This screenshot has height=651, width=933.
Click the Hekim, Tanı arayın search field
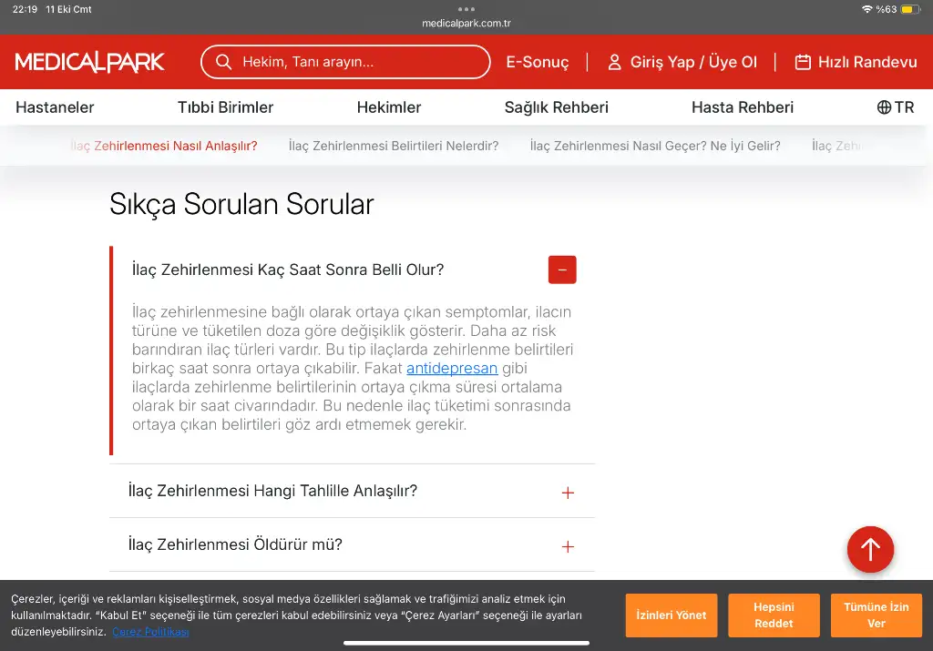(360, 62)
